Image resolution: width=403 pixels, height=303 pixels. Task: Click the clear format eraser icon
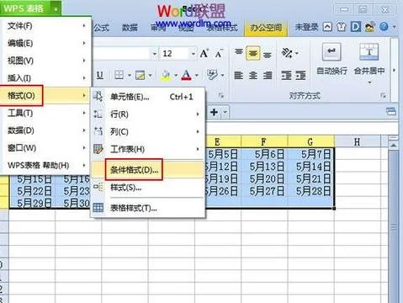(x=212, y=75)
